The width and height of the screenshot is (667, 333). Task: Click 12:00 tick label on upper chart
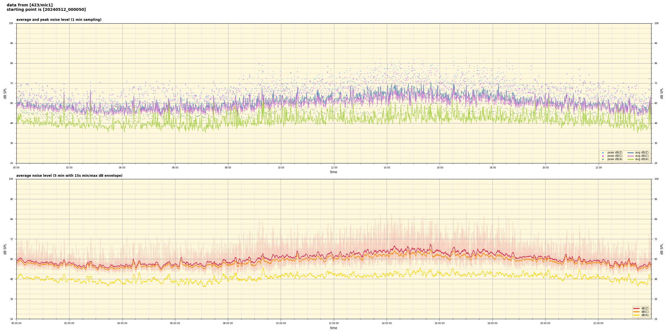pyautogui.click(x=334, y=168)
